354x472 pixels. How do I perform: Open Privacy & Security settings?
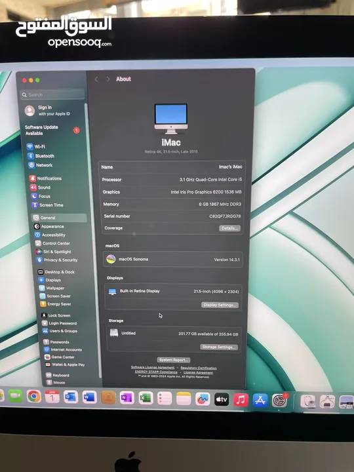pos(57,260)
